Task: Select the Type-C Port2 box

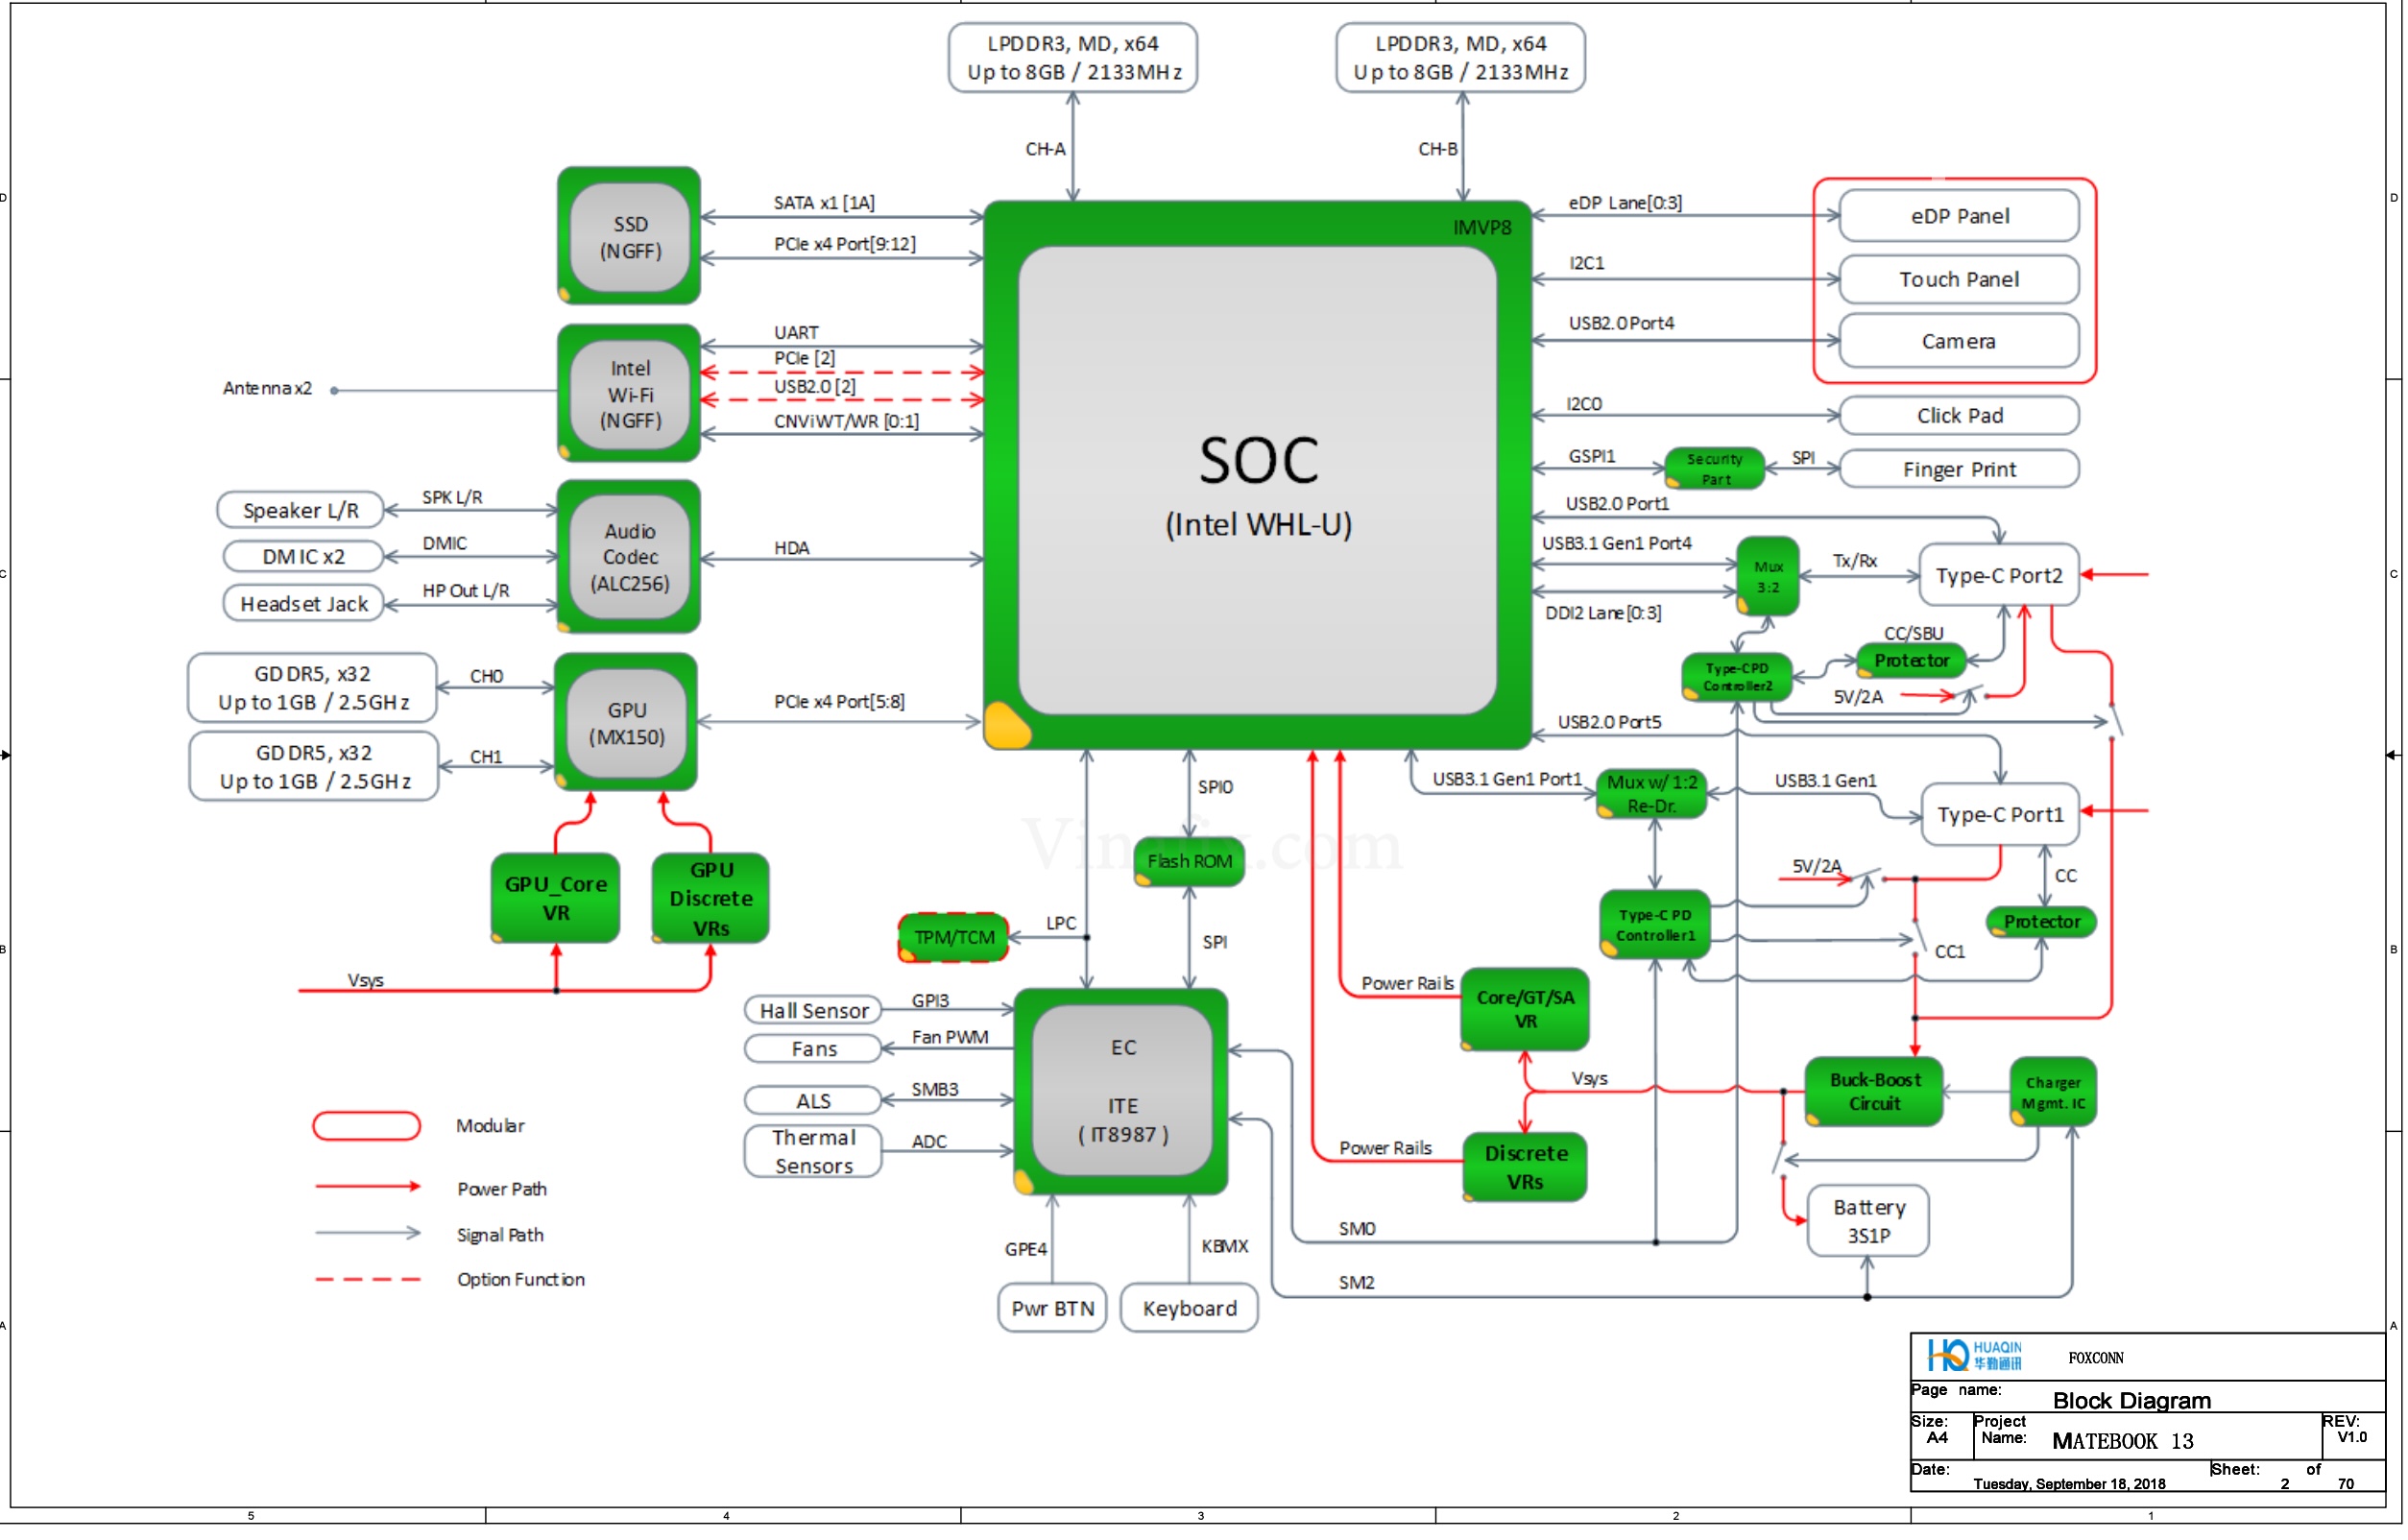Action: tap(1999, 575)
